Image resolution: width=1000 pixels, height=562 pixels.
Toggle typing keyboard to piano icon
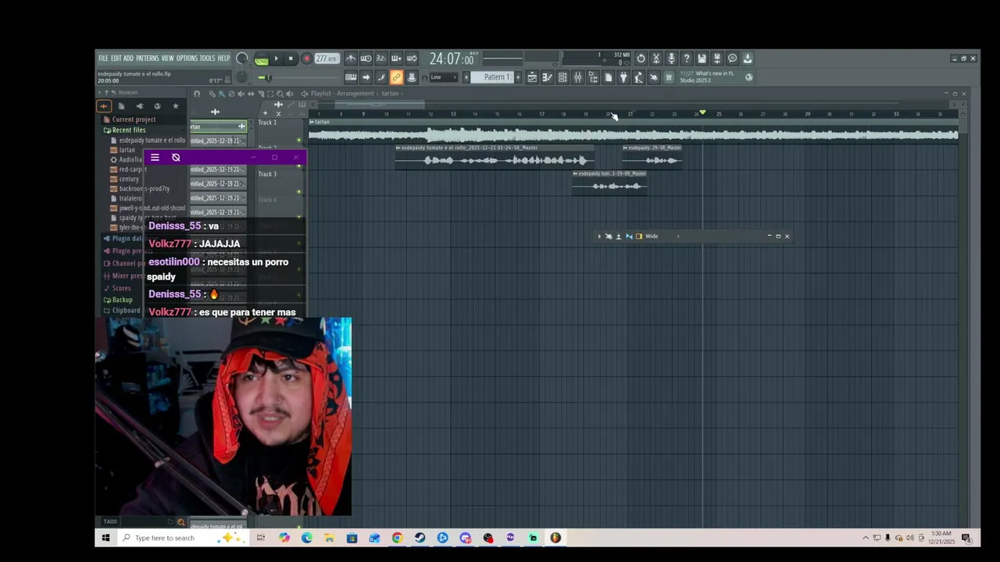pos(351,77)
